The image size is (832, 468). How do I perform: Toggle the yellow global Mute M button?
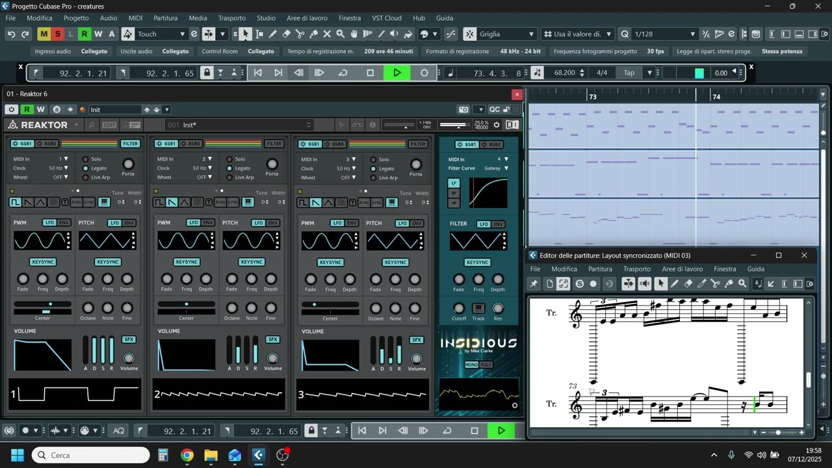tap(44, 34)
